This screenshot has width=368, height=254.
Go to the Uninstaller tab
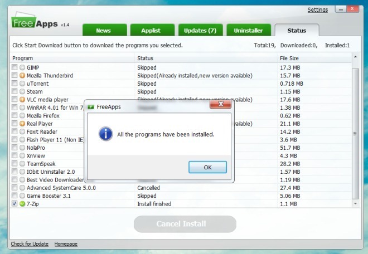coord(249,30)
